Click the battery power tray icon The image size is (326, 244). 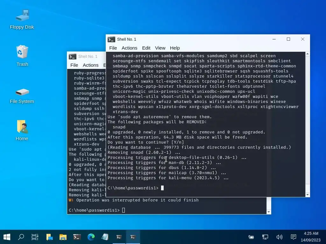click(251, 237)
